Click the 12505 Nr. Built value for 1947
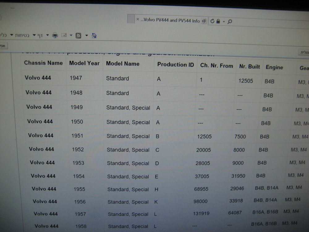This screenshot has width=309, height=232. pos(246,81)
